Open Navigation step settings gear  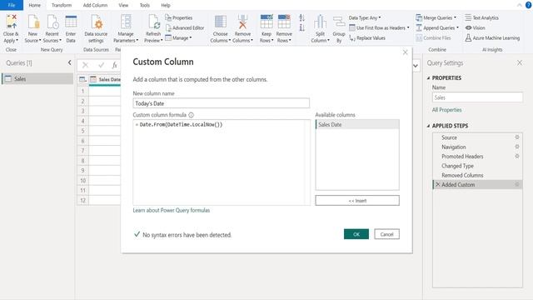click(x=517, y=147)
